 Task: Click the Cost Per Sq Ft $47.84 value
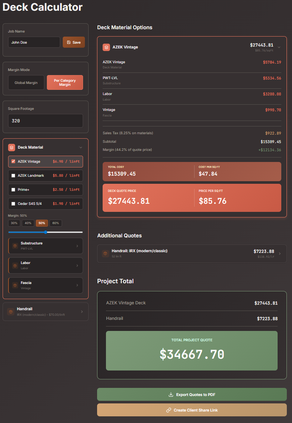[208, 174]
